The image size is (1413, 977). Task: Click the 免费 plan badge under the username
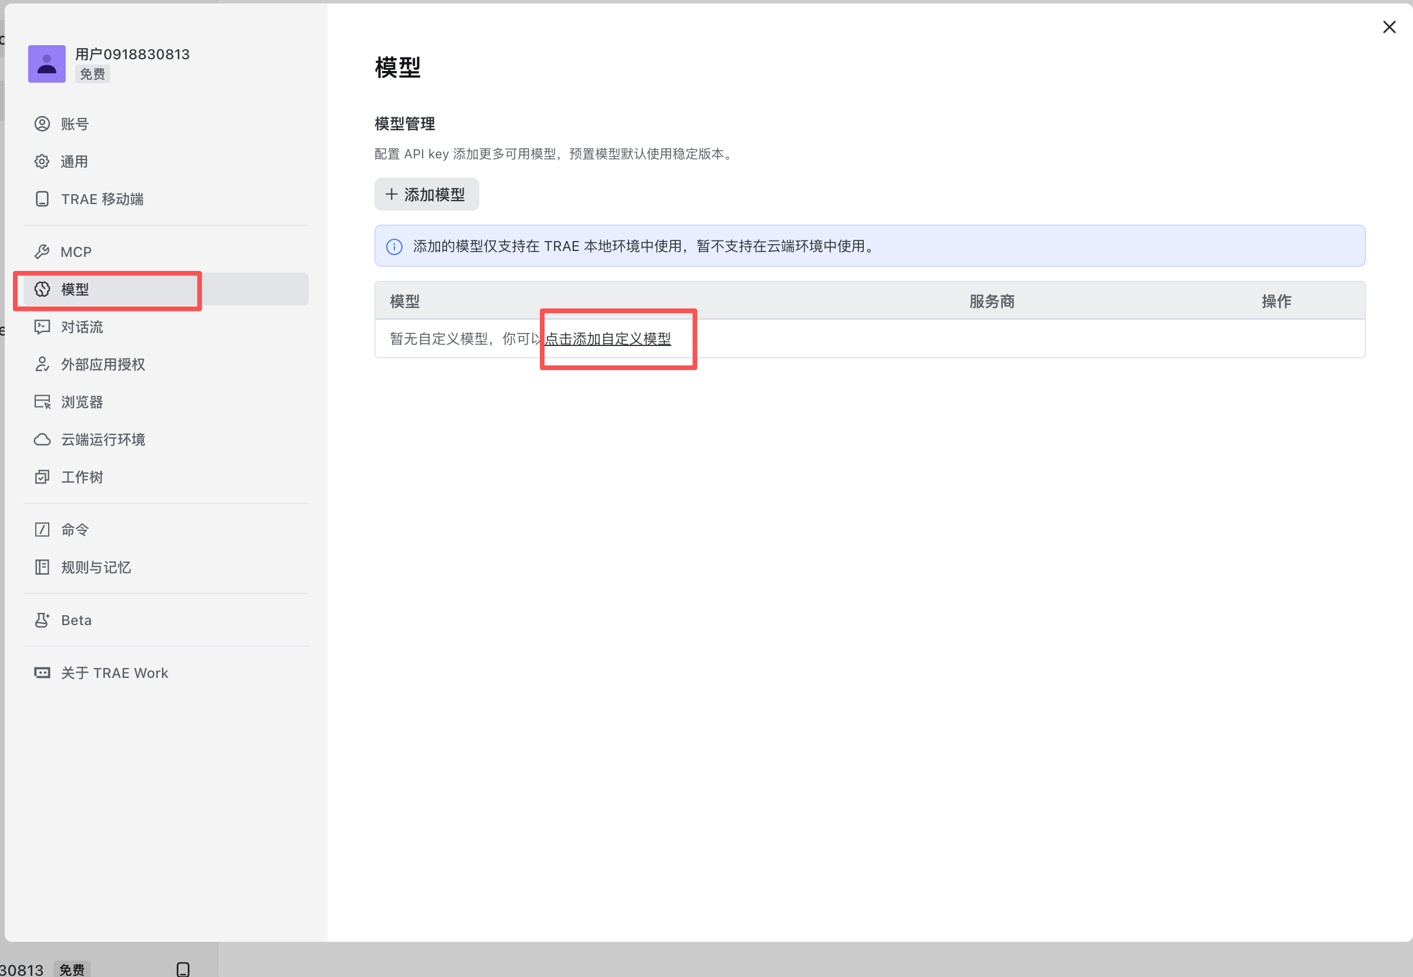[93, 74]
